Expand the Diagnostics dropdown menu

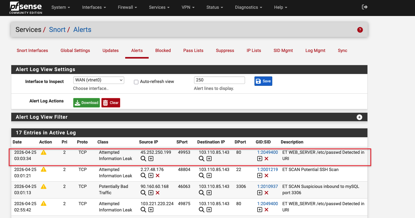[x=248, y=7]
